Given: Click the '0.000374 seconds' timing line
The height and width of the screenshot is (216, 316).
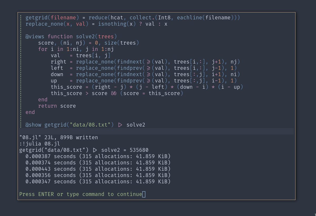Looking at the screenshot, I should click(x=98, y=163).
